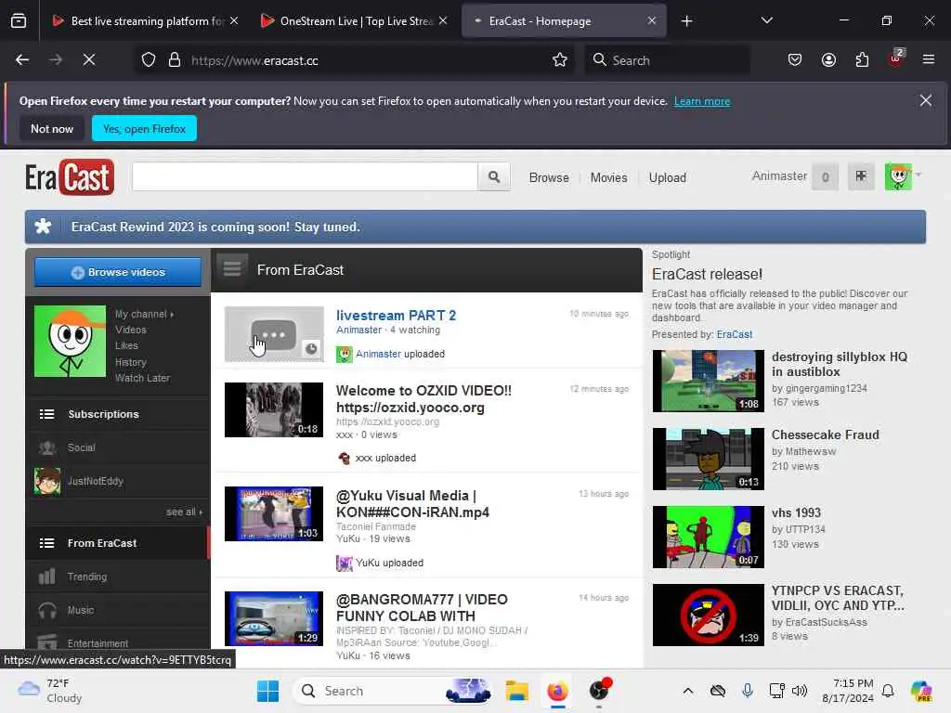951x713 pixels.
Task: Bookmark this page with the star icon
Action: pos(560,60)
